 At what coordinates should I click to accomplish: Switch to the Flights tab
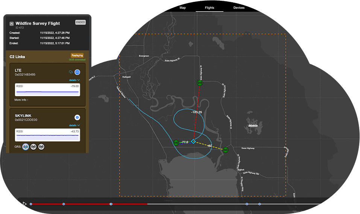(x=210, y=8)
